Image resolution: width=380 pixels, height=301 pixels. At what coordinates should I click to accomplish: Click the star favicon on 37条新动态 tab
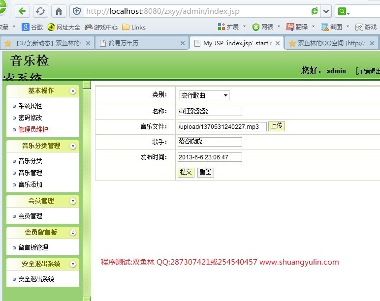click(7, 43)
